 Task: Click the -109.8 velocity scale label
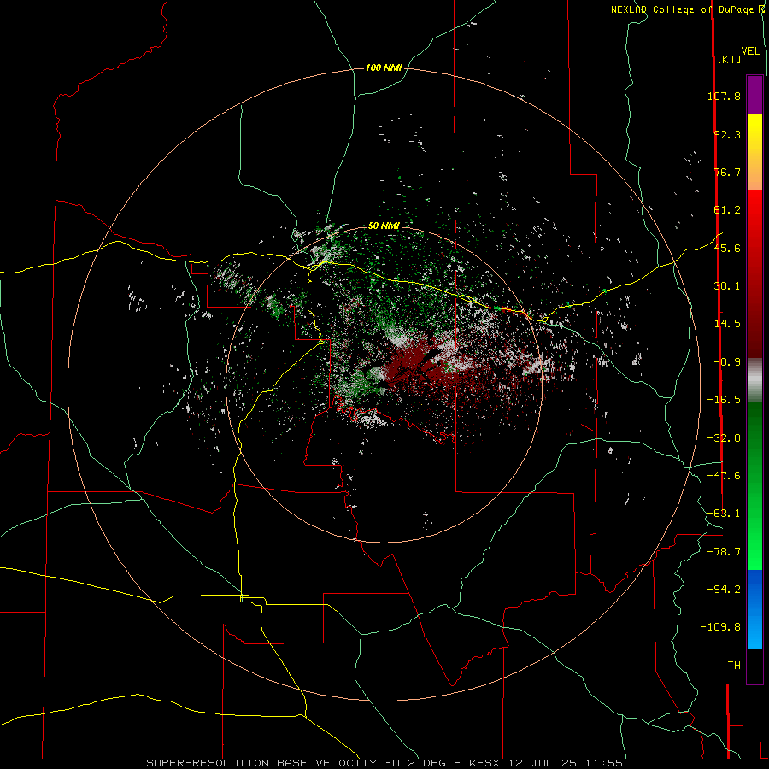(720, 627)
